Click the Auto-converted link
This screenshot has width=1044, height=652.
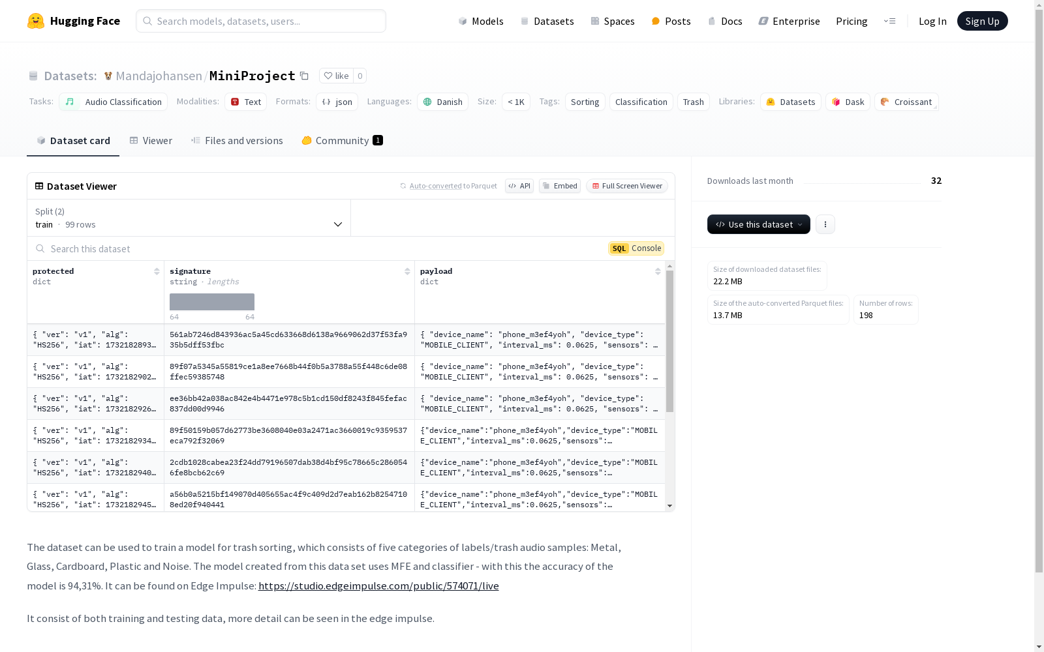[435, 186]
